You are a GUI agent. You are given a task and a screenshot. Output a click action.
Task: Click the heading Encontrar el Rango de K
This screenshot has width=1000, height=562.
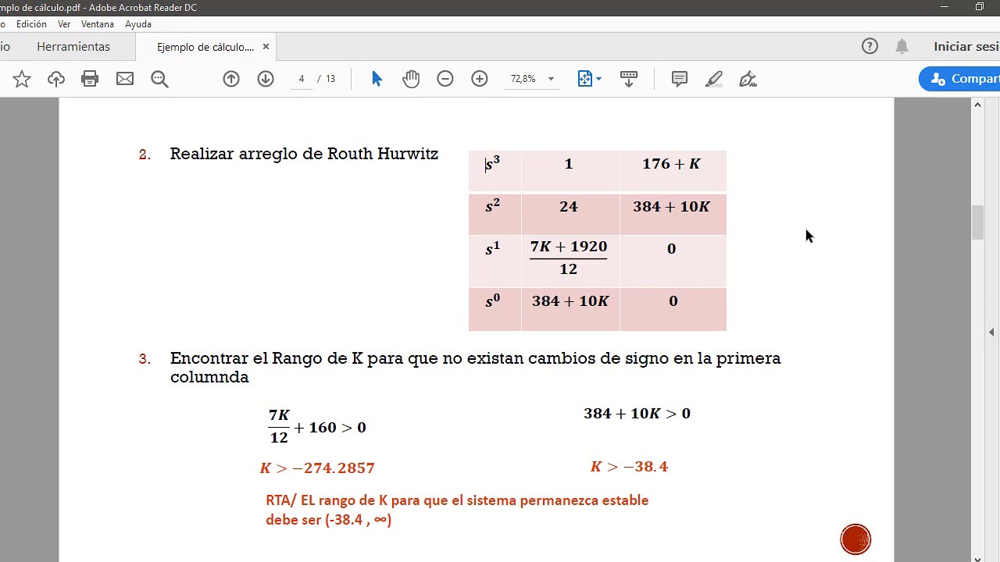pyautogui.click(x=475, y=367)
